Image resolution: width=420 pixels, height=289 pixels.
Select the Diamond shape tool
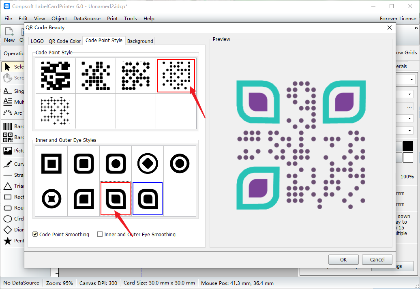click(13, 229)
